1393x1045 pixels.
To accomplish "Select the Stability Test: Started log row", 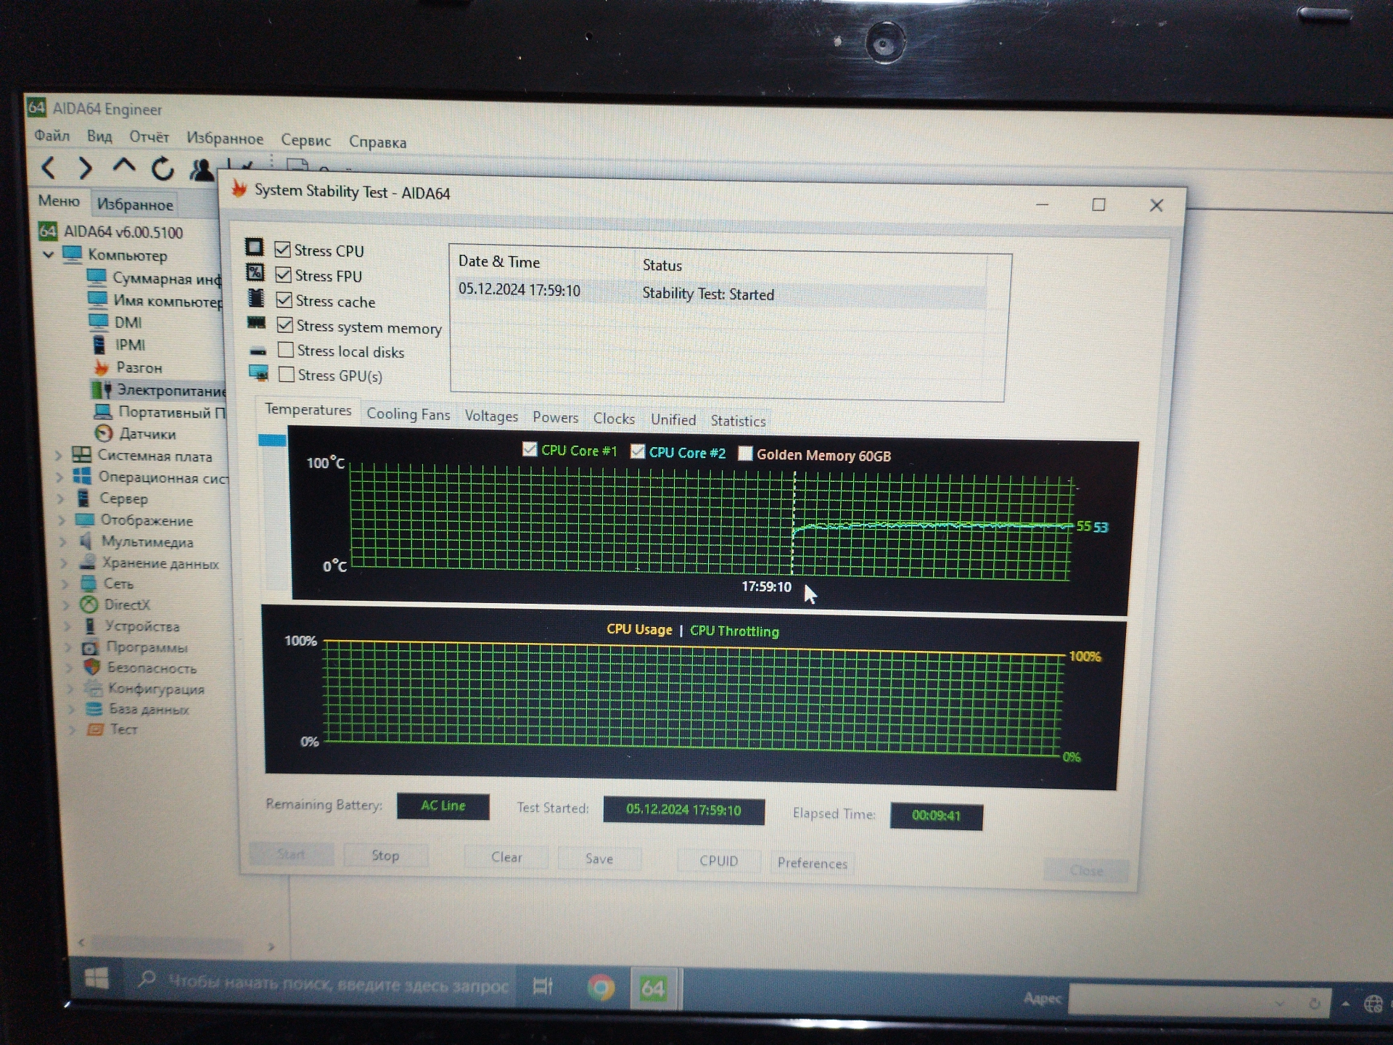I will (x=721, y=292).
